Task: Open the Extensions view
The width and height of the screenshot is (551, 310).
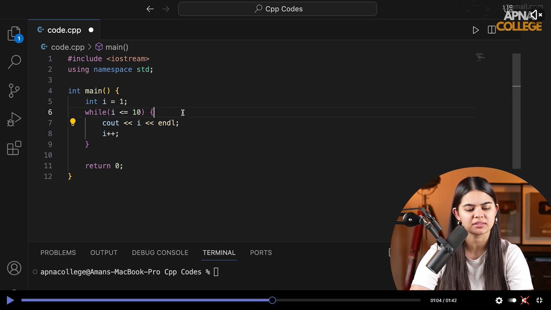Action: 14,148
